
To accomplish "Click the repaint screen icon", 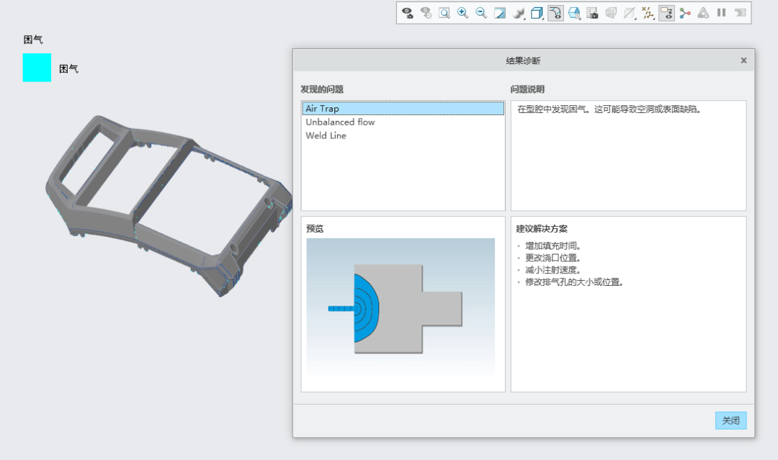I will click(500, 13).
